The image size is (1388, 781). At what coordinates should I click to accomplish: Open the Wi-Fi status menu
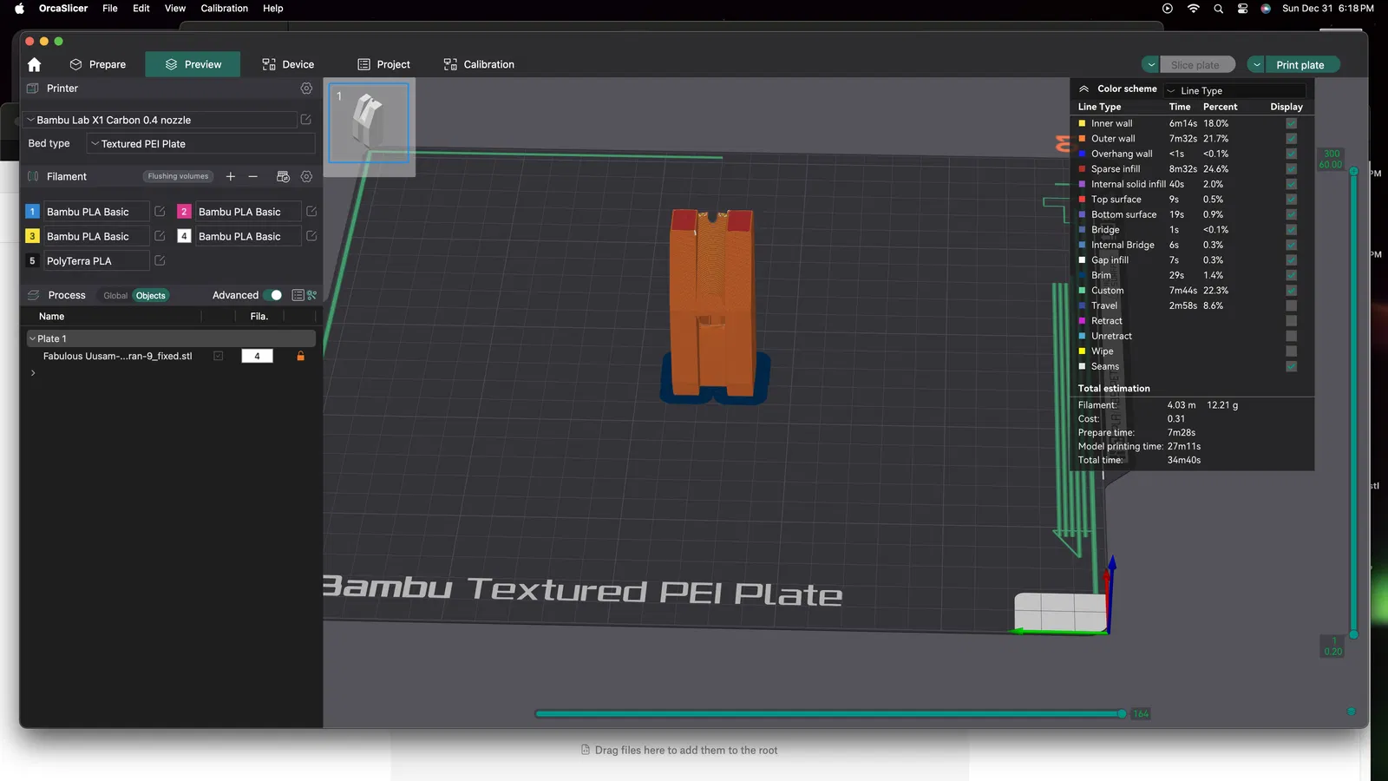pyautogui.click(x=1194, y=9)
